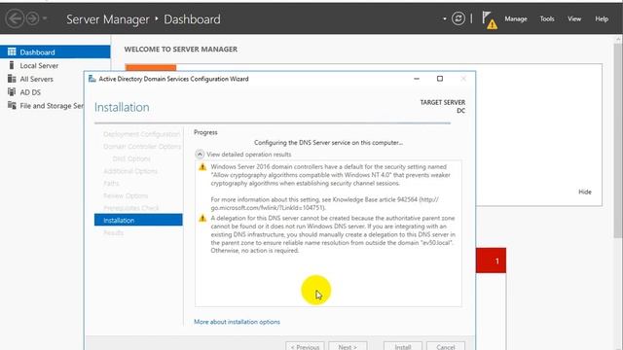Open More about installation options link
Image resolution: width=623 pixels, height=350 pixels.
pos(237,322)
